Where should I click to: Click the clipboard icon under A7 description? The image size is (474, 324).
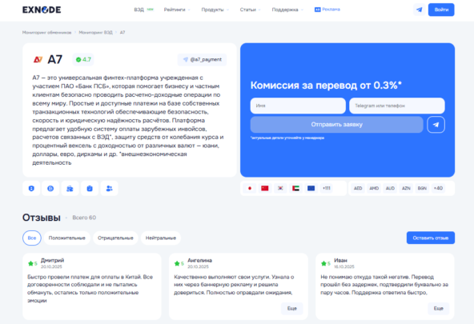(x=90, y=189)
